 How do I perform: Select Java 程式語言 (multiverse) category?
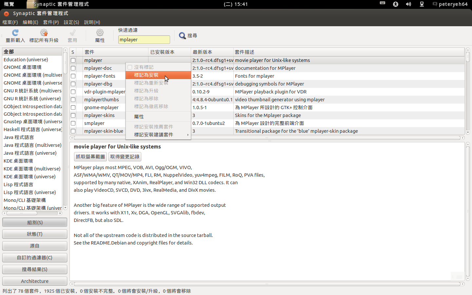click(32, 145)
